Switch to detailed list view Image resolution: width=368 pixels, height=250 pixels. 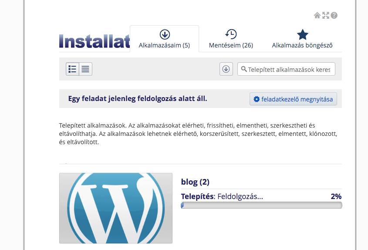[x=72, y=69]
